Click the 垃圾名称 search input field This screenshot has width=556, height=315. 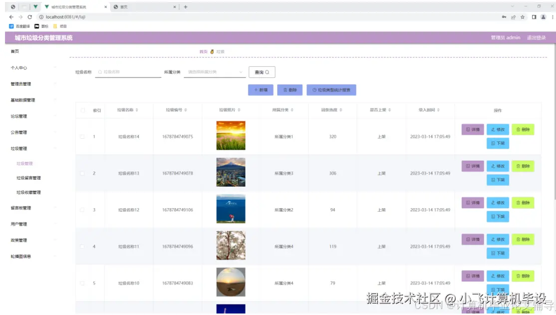pos(128,72)
